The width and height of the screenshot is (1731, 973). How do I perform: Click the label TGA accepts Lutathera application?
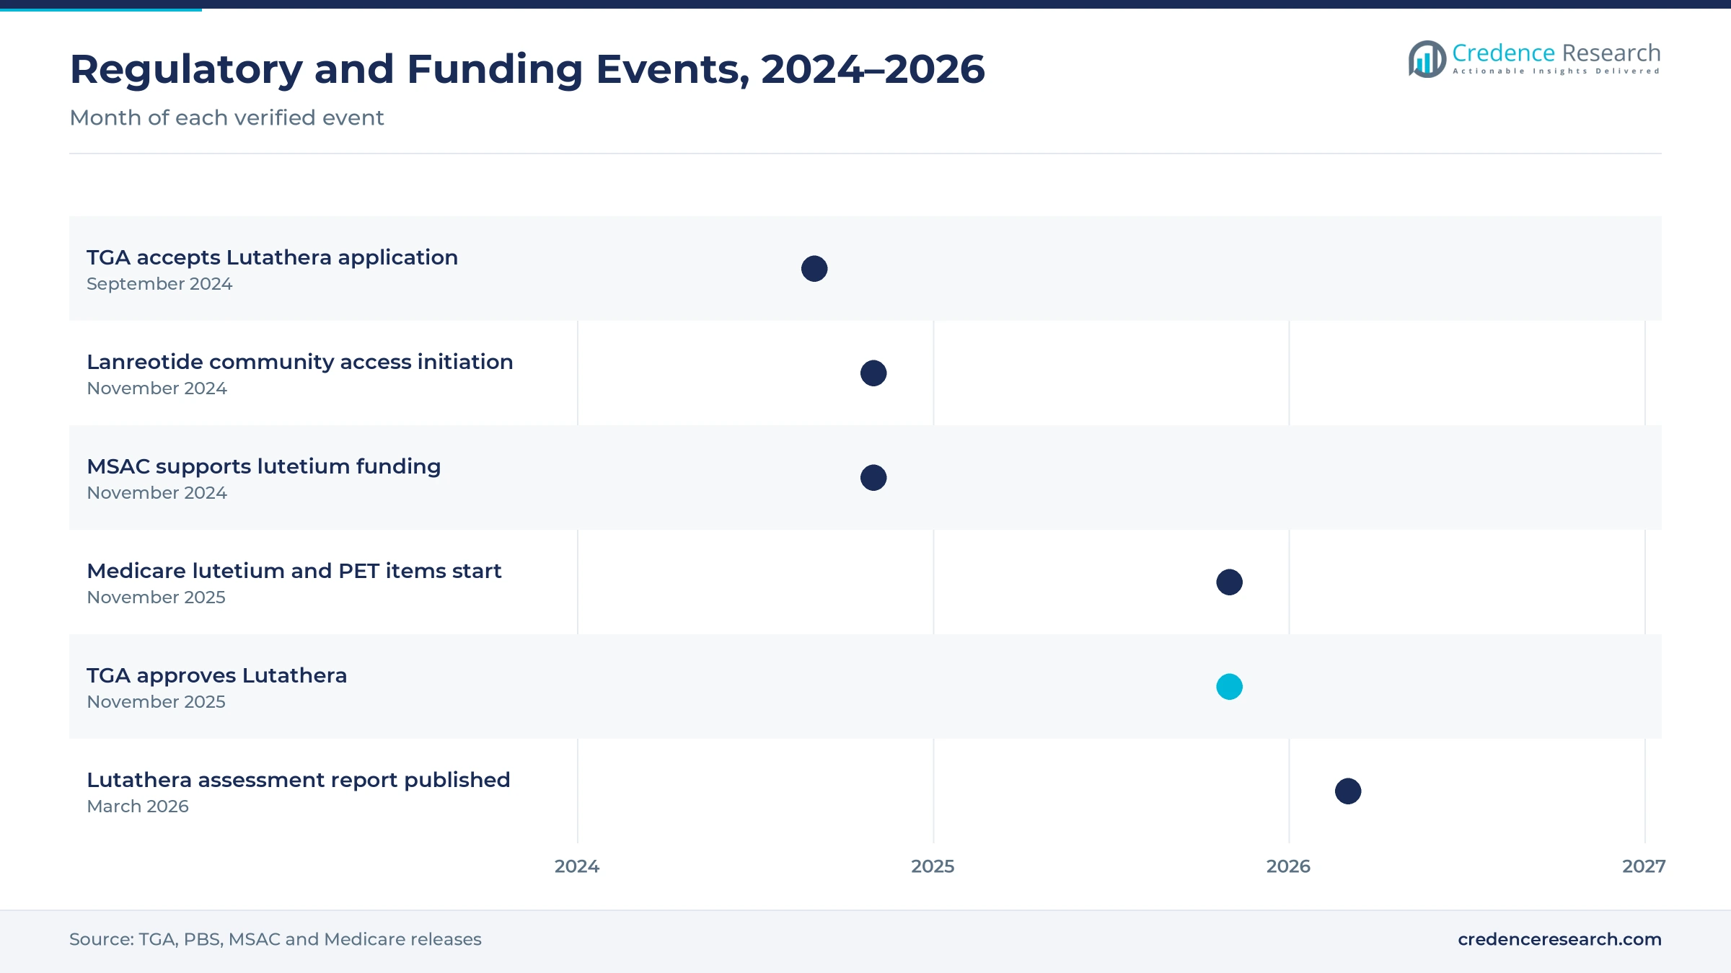(x=272, y=258)
